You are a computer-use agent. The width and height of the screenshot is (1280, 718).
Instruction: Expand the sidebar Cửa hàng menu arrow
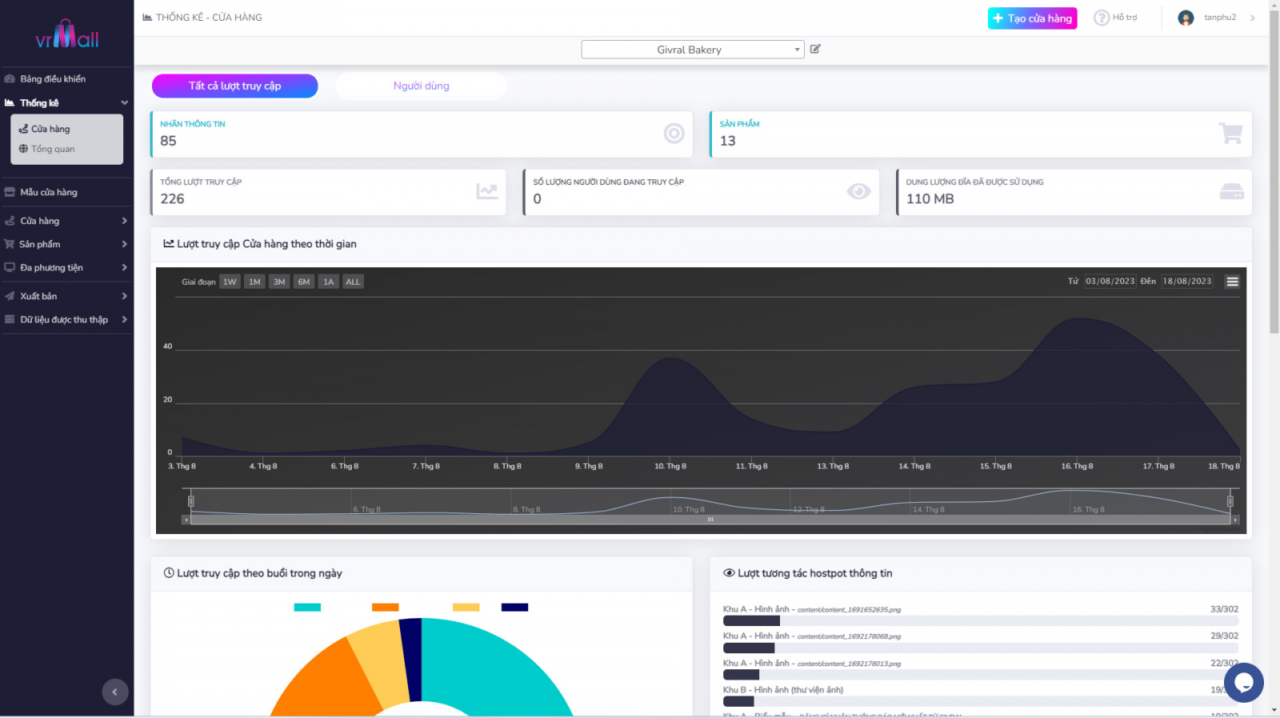[124, 221]
